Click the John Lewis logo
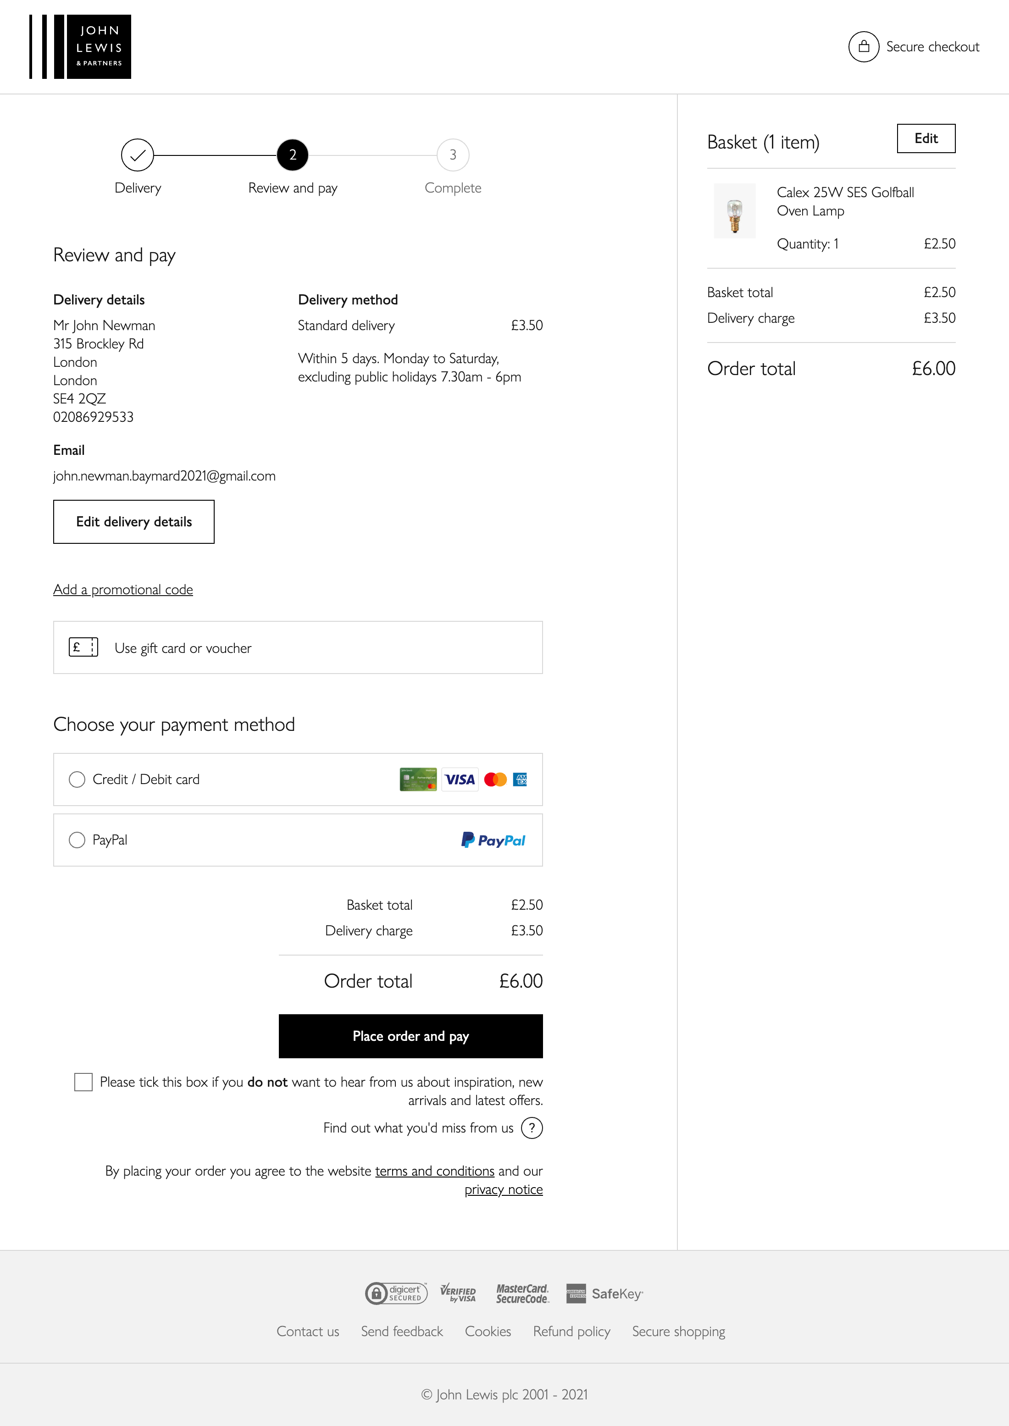 pos(80,46)
